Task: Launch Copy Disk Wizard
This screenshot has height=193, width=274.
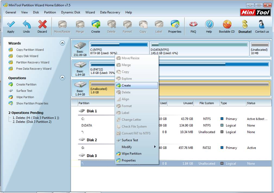Action: pyautogui.click(x=27, y=56)
